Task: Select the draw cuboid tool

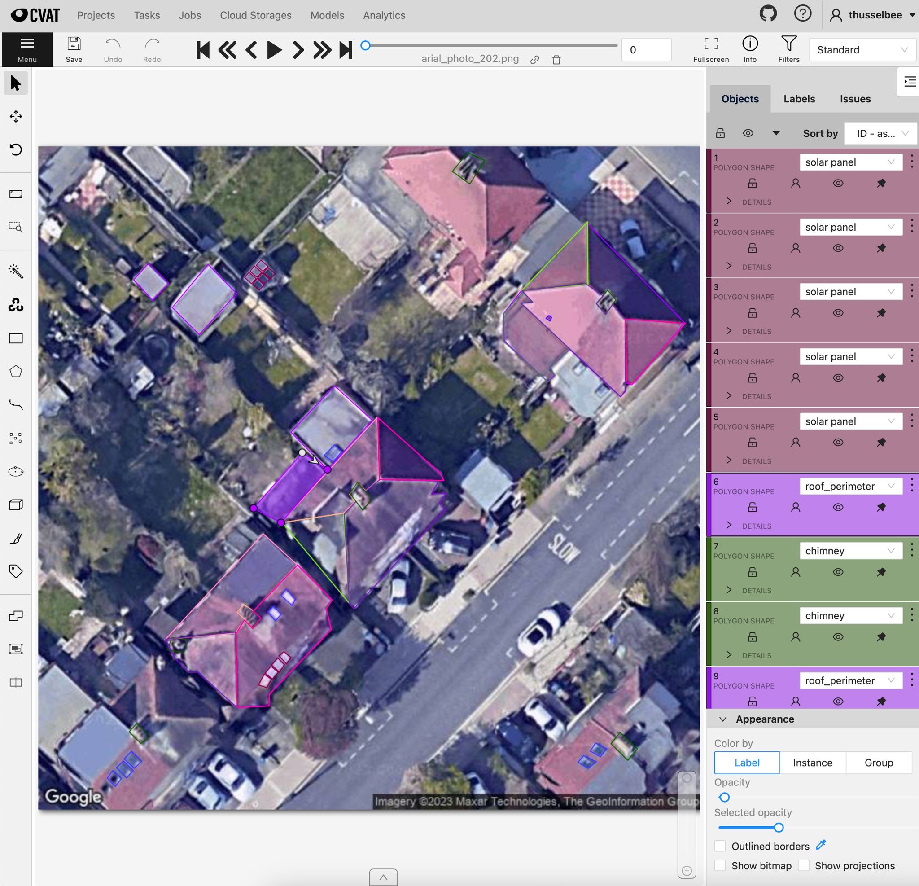Action: click(16, 504)
